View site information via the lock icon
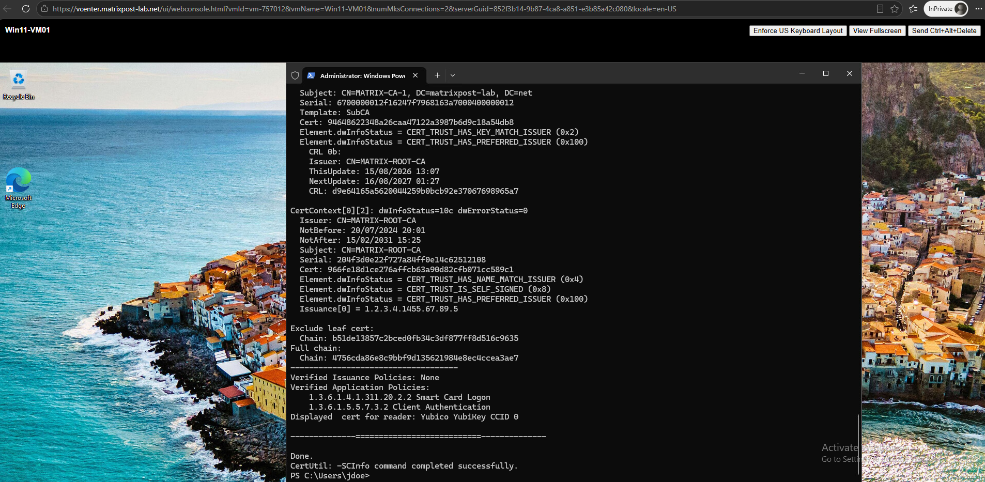This screenshot has height=482, width=985. tap(44, 9)
